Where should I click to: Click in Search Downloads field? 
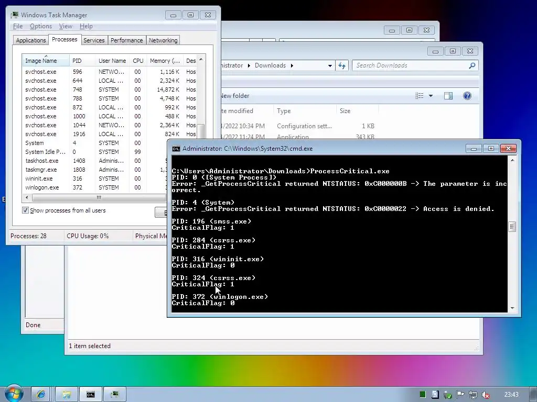[x=410, y=65]
